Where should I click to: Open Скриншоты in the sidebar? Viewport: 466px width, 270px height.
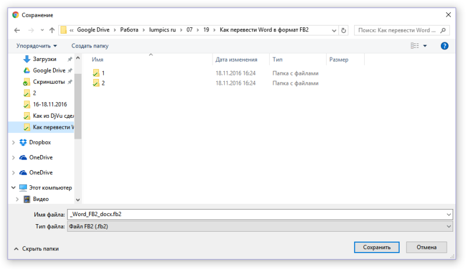(x=49, y=82)
